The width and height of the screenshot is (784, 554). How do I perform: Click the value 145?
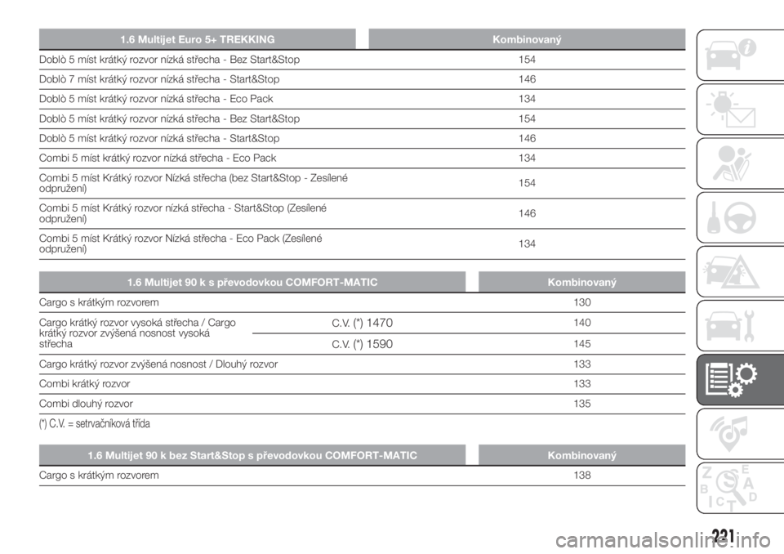(x=582, y=344)
